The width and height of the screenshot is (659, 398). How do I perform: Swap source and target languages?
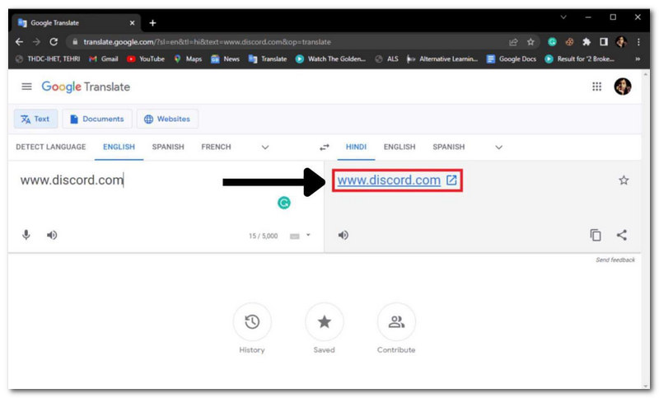pyautogui.click(x=324, y=147)
